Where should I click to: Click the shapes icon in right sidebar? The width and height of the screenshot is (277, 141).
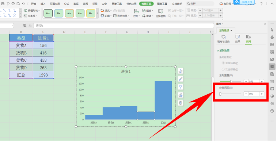tap(272, 37)
